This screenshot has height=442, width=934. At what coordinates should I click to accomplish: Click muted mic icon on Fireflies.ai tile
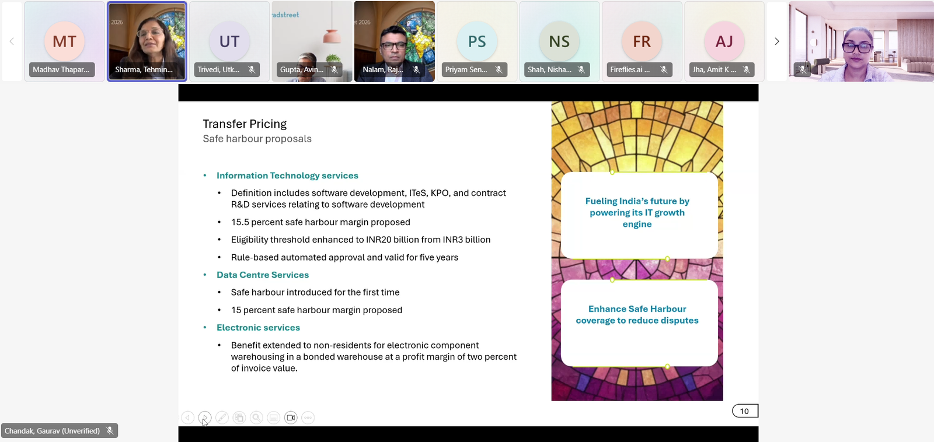tap(664, 69)
